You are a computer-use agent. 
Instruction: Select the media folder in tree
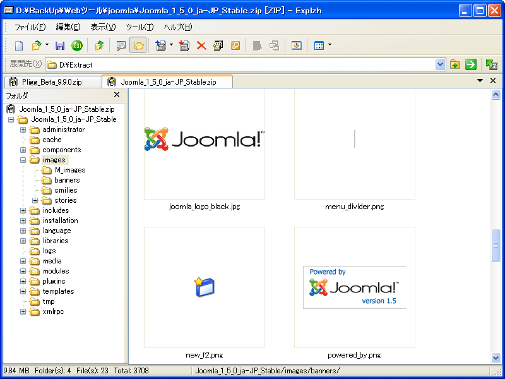point(52,261)
